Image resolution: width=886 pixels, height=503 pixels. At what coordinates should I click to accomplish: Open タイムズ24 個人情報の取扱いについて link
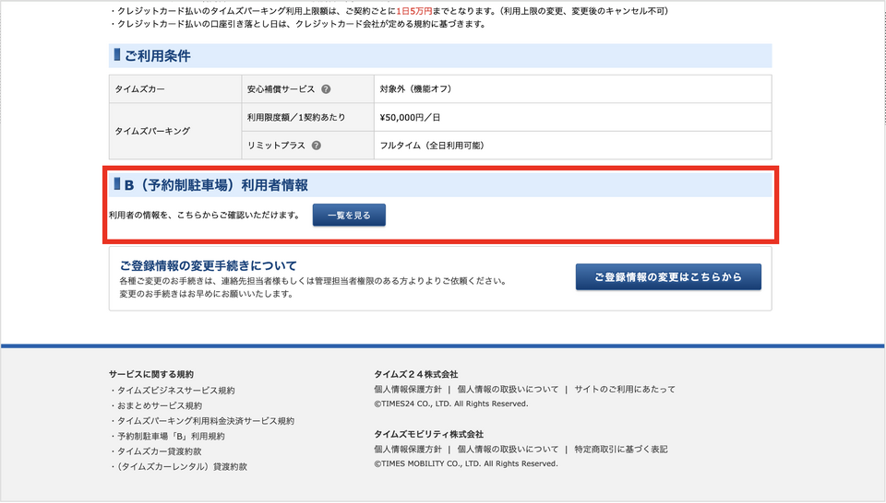pos(508,389)
